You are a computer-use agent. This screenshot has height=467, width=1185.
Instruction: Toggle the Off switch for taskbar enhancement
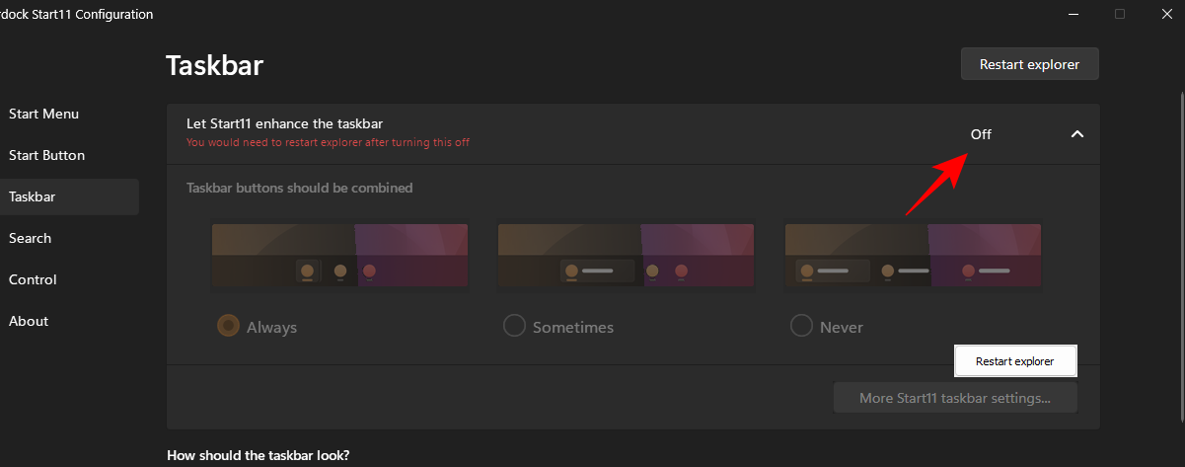(981, 134)
